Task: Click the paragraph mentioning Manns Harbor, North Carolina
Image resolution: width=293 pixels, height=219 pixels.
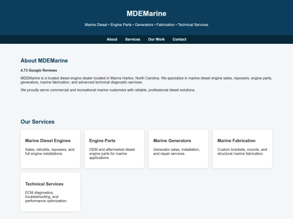Action: [146, 80]
